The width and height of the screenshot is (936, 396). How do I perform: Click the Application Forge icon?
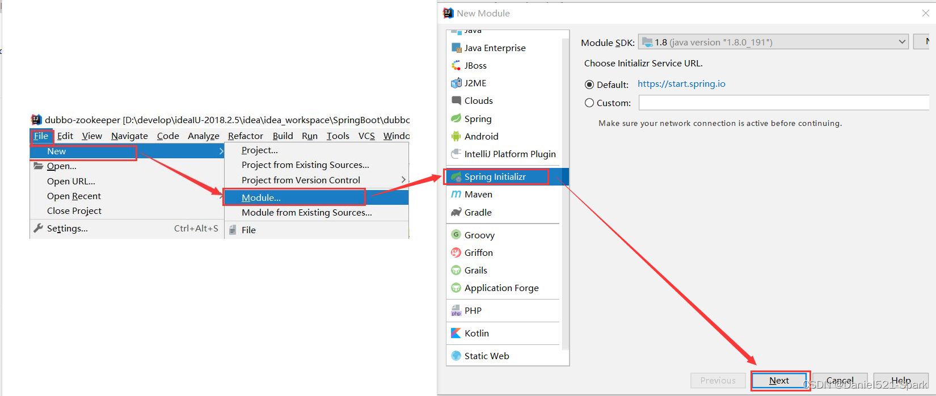[x=456, y=288]
